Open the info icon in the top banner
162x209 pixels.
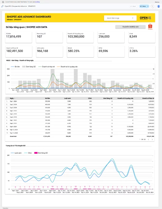[x=3, y=2]
